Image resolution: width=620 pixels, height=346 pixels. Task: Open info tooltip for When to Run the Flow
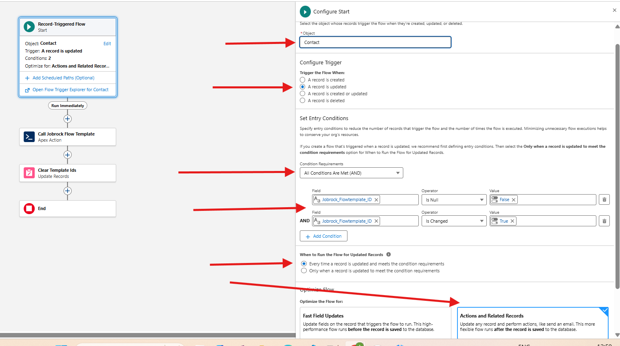[389, 254]
